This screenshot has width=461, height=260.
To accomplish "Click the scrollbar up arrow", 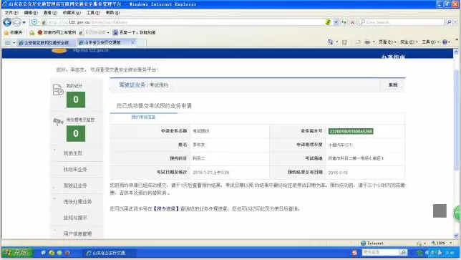I will [456, 52].
